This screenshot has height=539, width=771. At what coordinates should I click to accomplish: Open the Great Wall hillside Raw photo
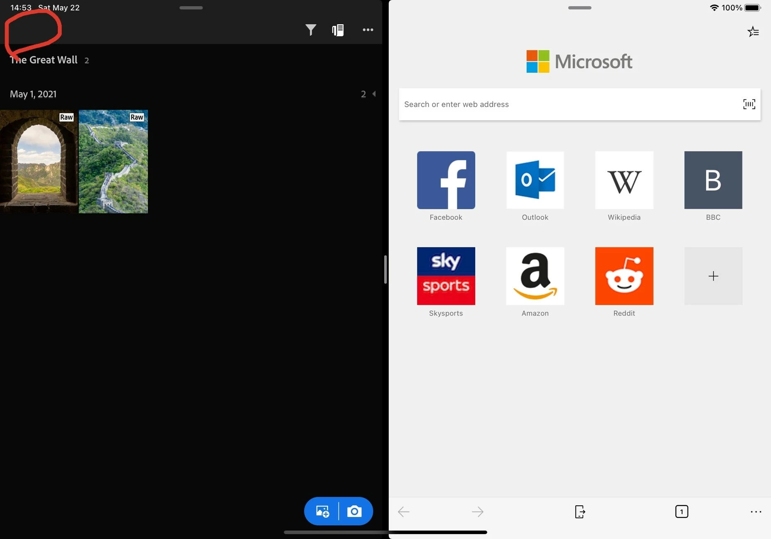113,161
